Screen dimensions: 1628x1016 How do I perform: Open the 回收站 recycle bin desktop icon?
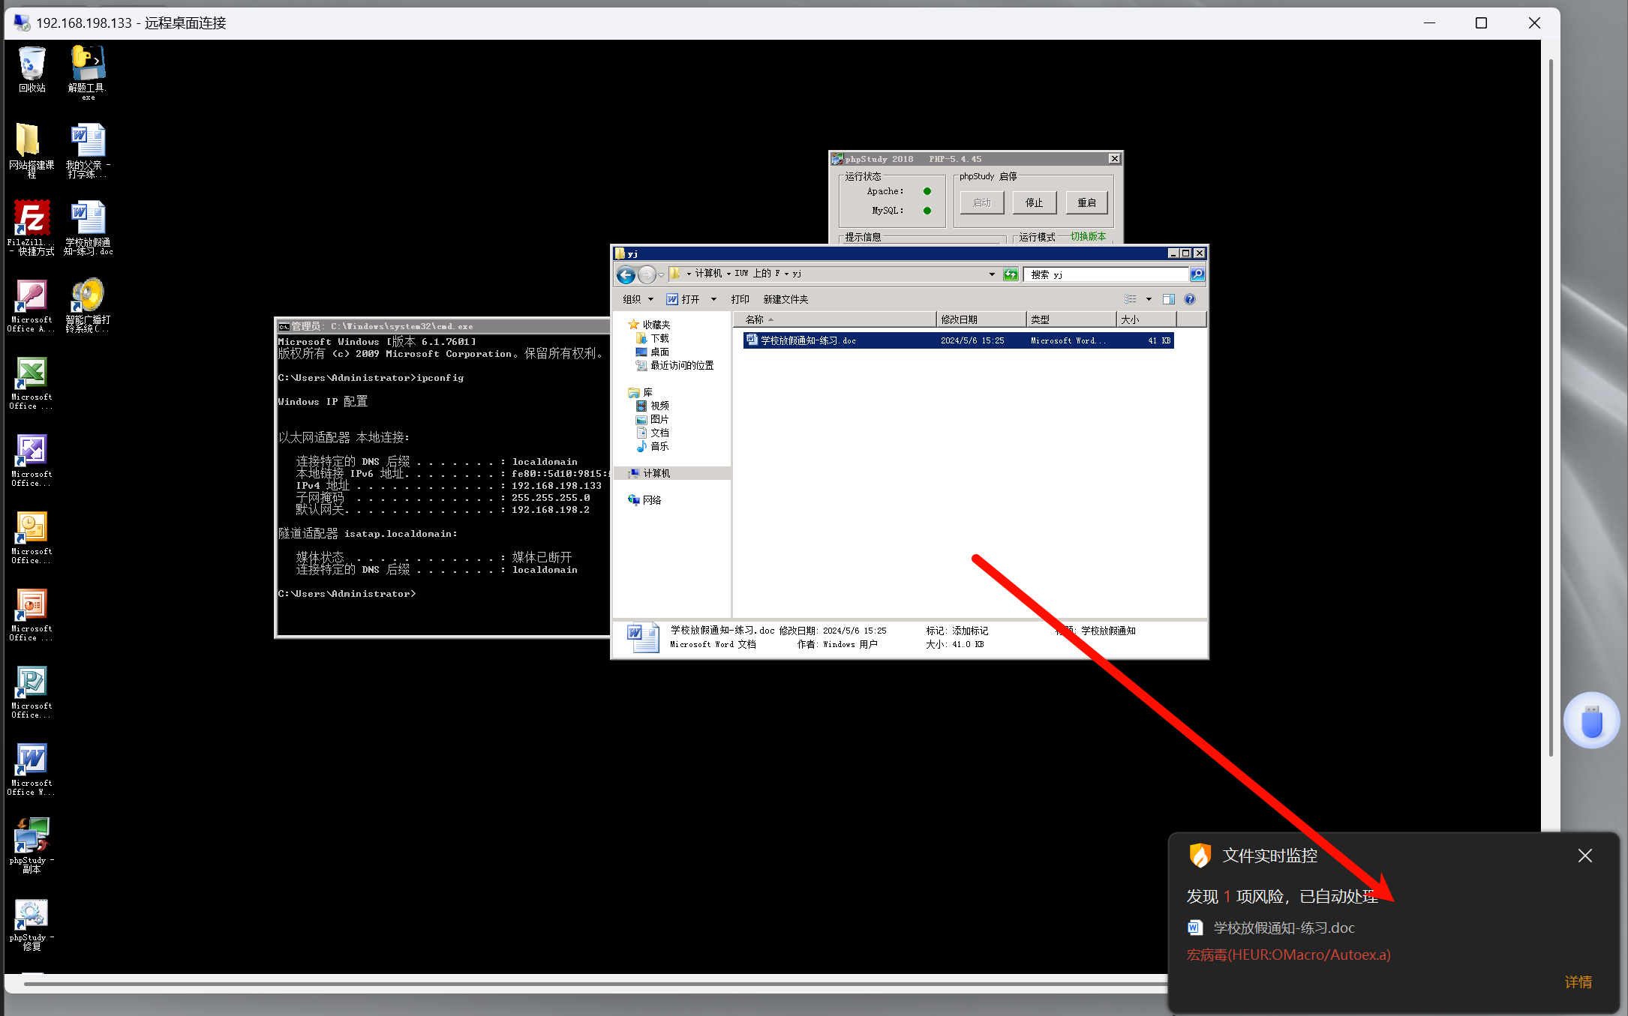(32, 70)
